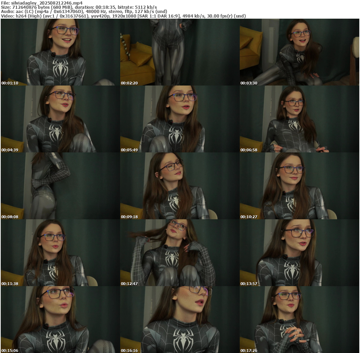Select the thumbnail at timestamp 00:16:16
The width and height of the screenshot is (360, 353).
tap(180, 320)
